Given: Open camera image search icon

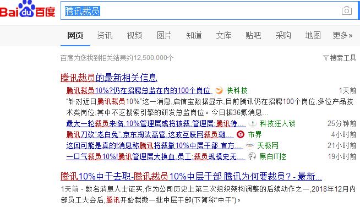Looking at the screenshot, I should point(346,10).
